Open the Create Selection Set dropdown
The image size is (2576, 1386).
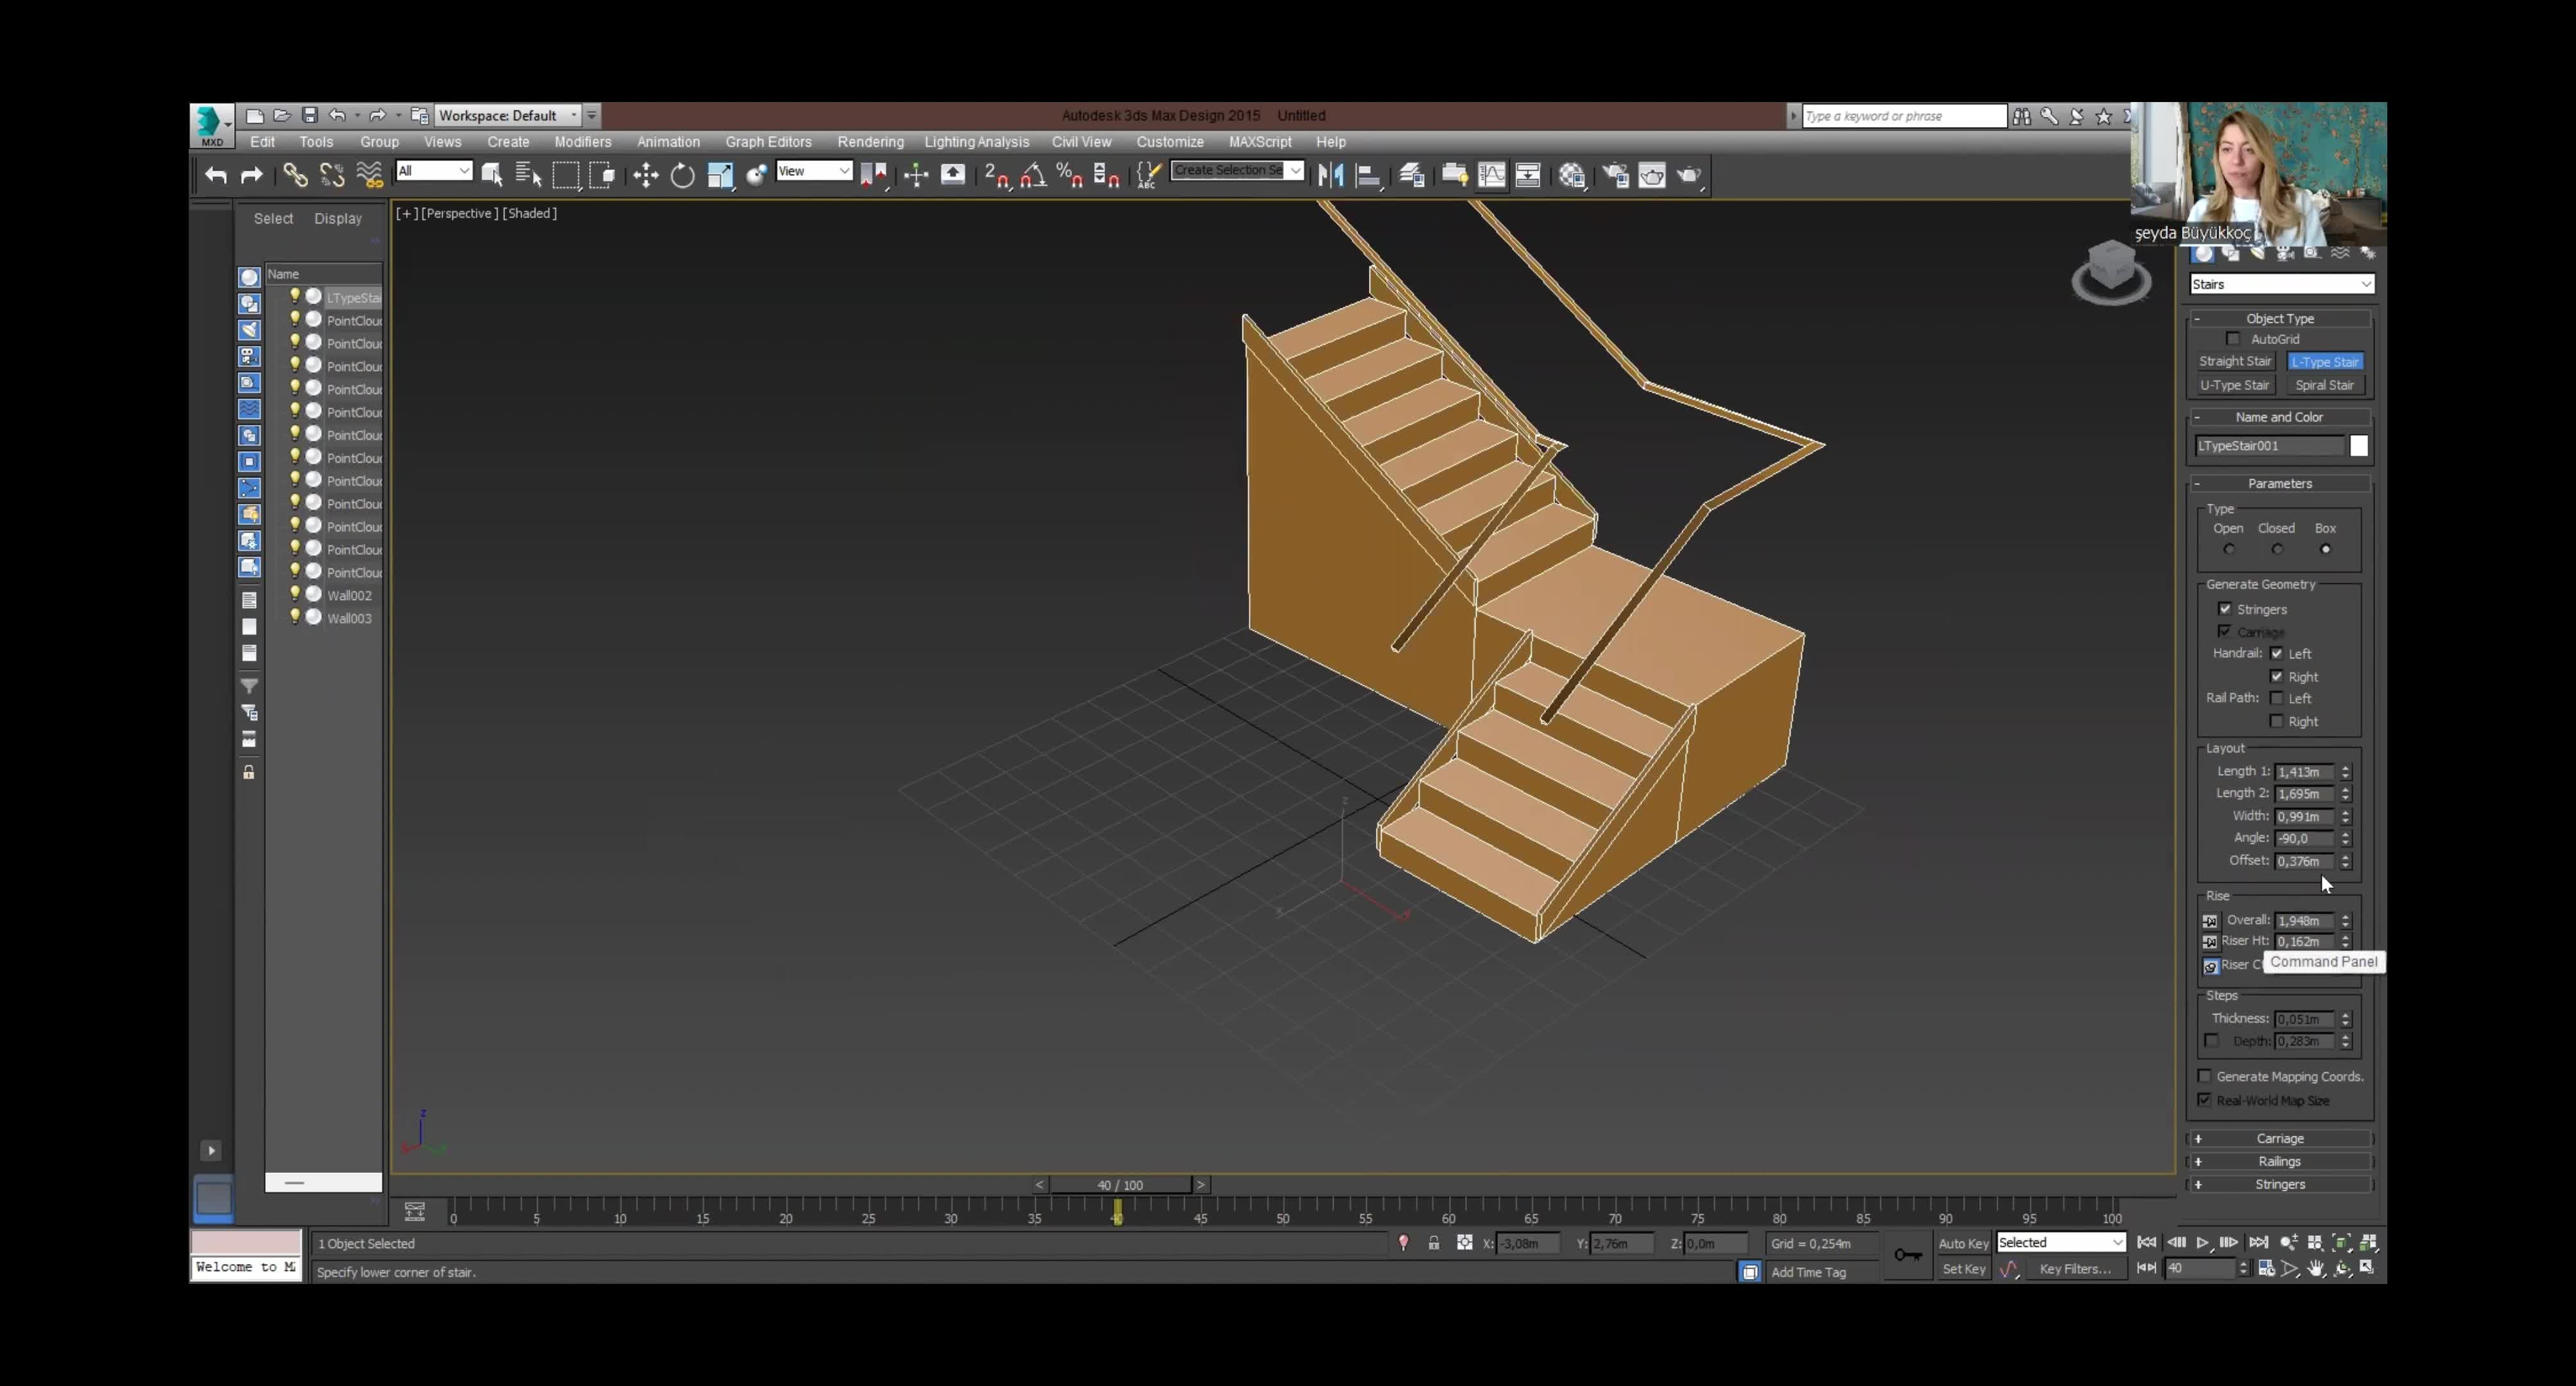(1237, 170)
